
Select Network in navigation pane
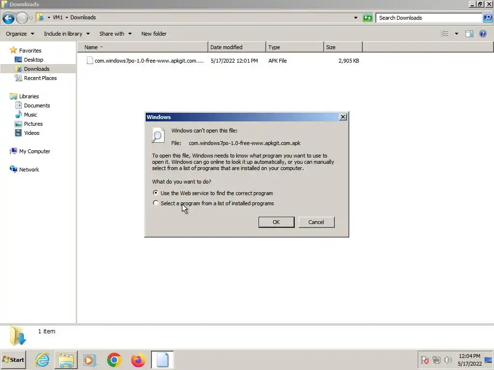pos(28,169)
